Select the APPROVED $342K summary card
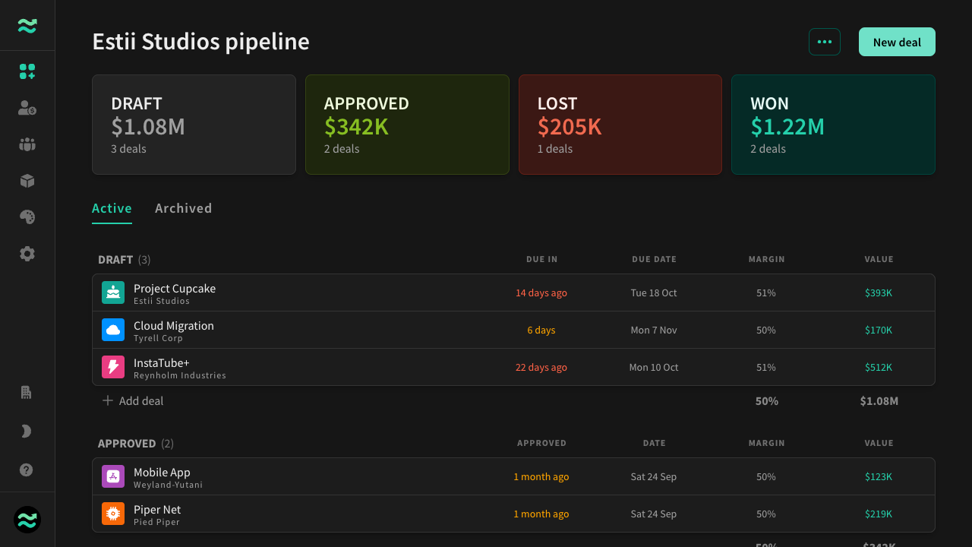This screenshot has width=972, height=547. 407,125
